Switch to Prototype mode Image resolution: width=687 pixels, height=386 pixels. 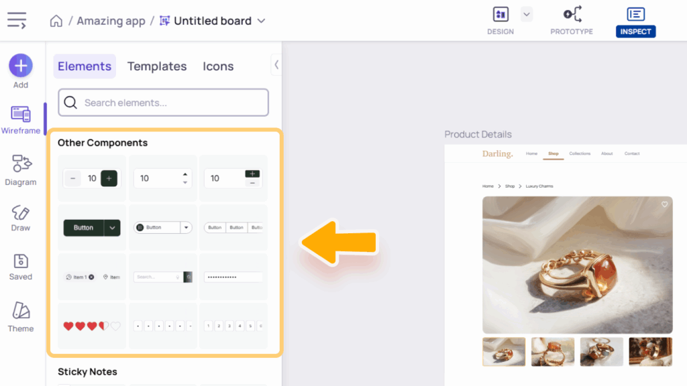pyautogui.click(x=571, y=20)
